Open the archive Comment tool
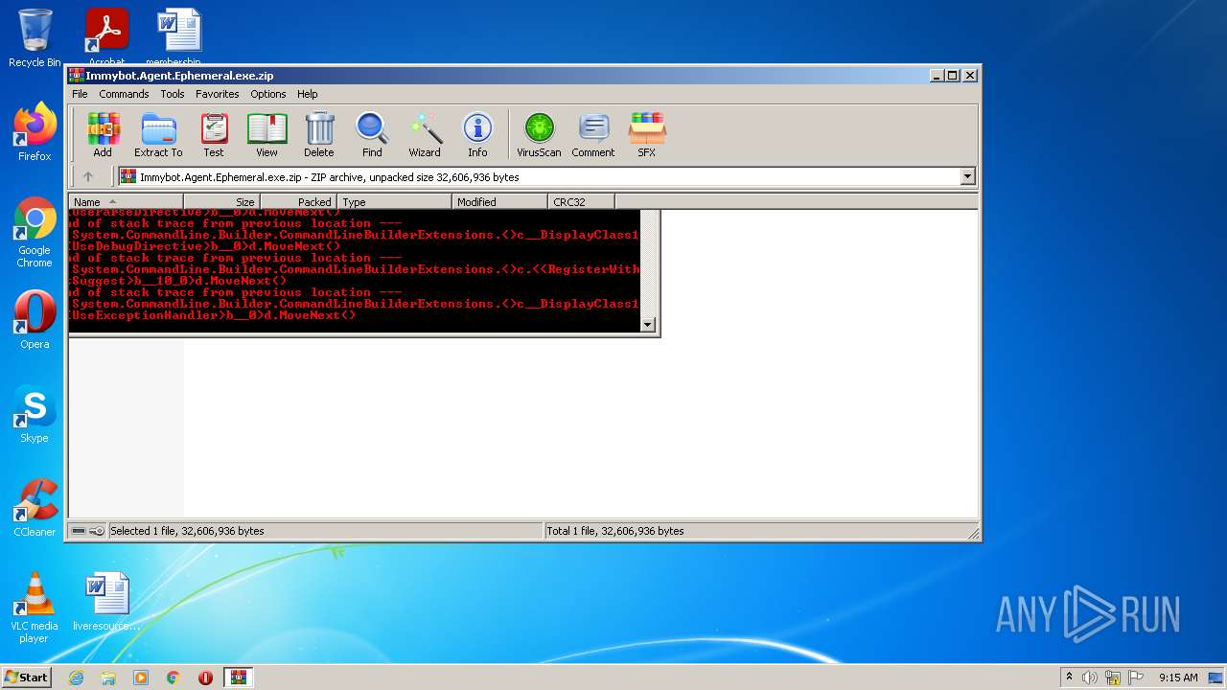This screenshot has width=1227, height=690. coord(593,135)
